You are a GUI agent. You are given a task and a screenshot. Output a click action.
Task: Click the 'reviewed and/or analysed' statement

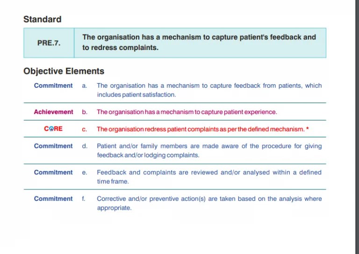click(209, 176)
